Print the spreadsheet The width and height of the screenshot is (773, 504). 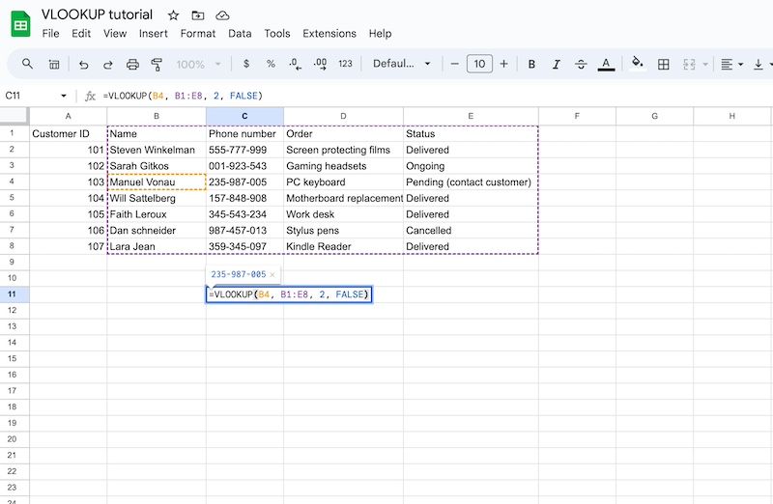click(x=132, y=64)
